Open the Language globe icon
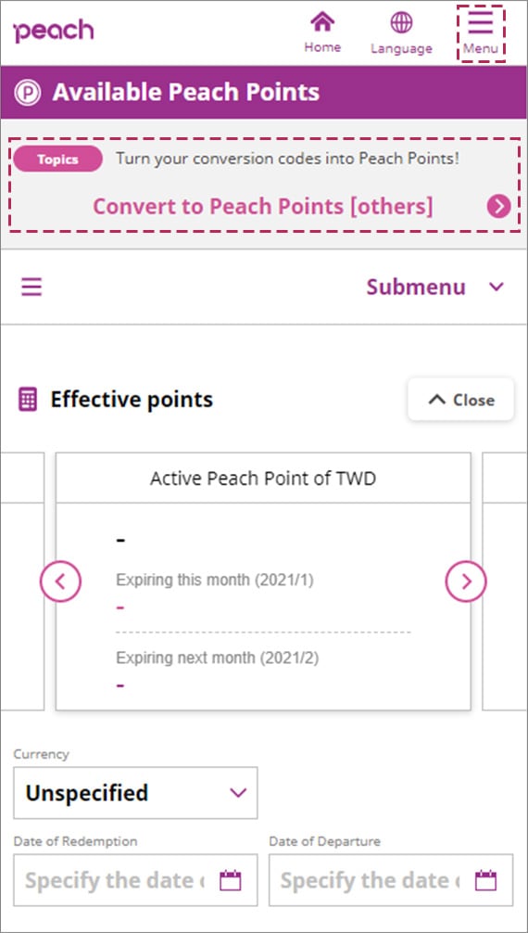This screenshot has width=528, height=933. 401,22
